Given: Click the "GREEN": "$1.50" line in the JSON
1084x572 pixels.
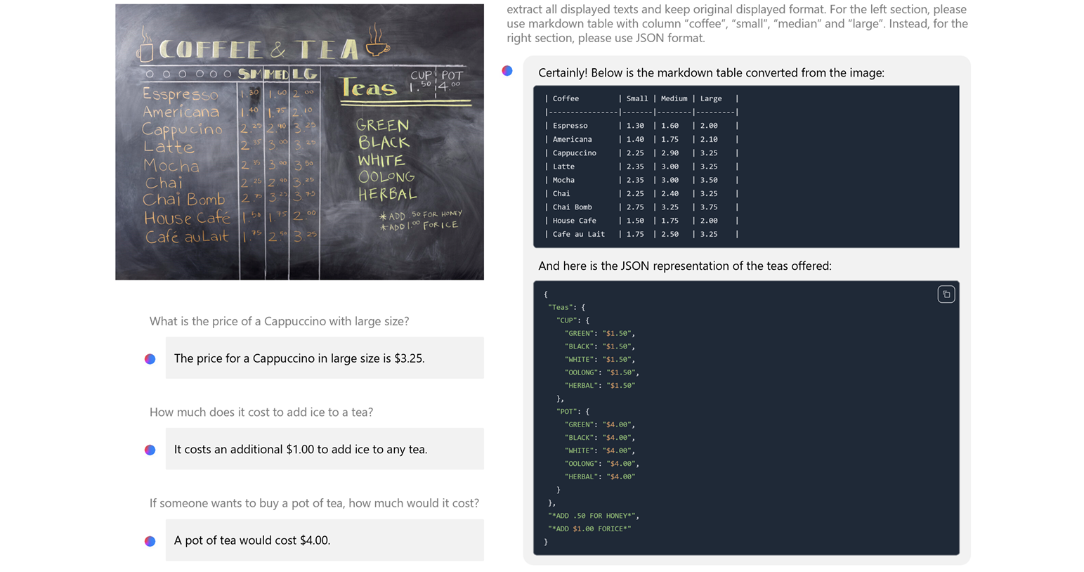Looking at the screenshot, I should pyautogui.click(x=599, y=334).
